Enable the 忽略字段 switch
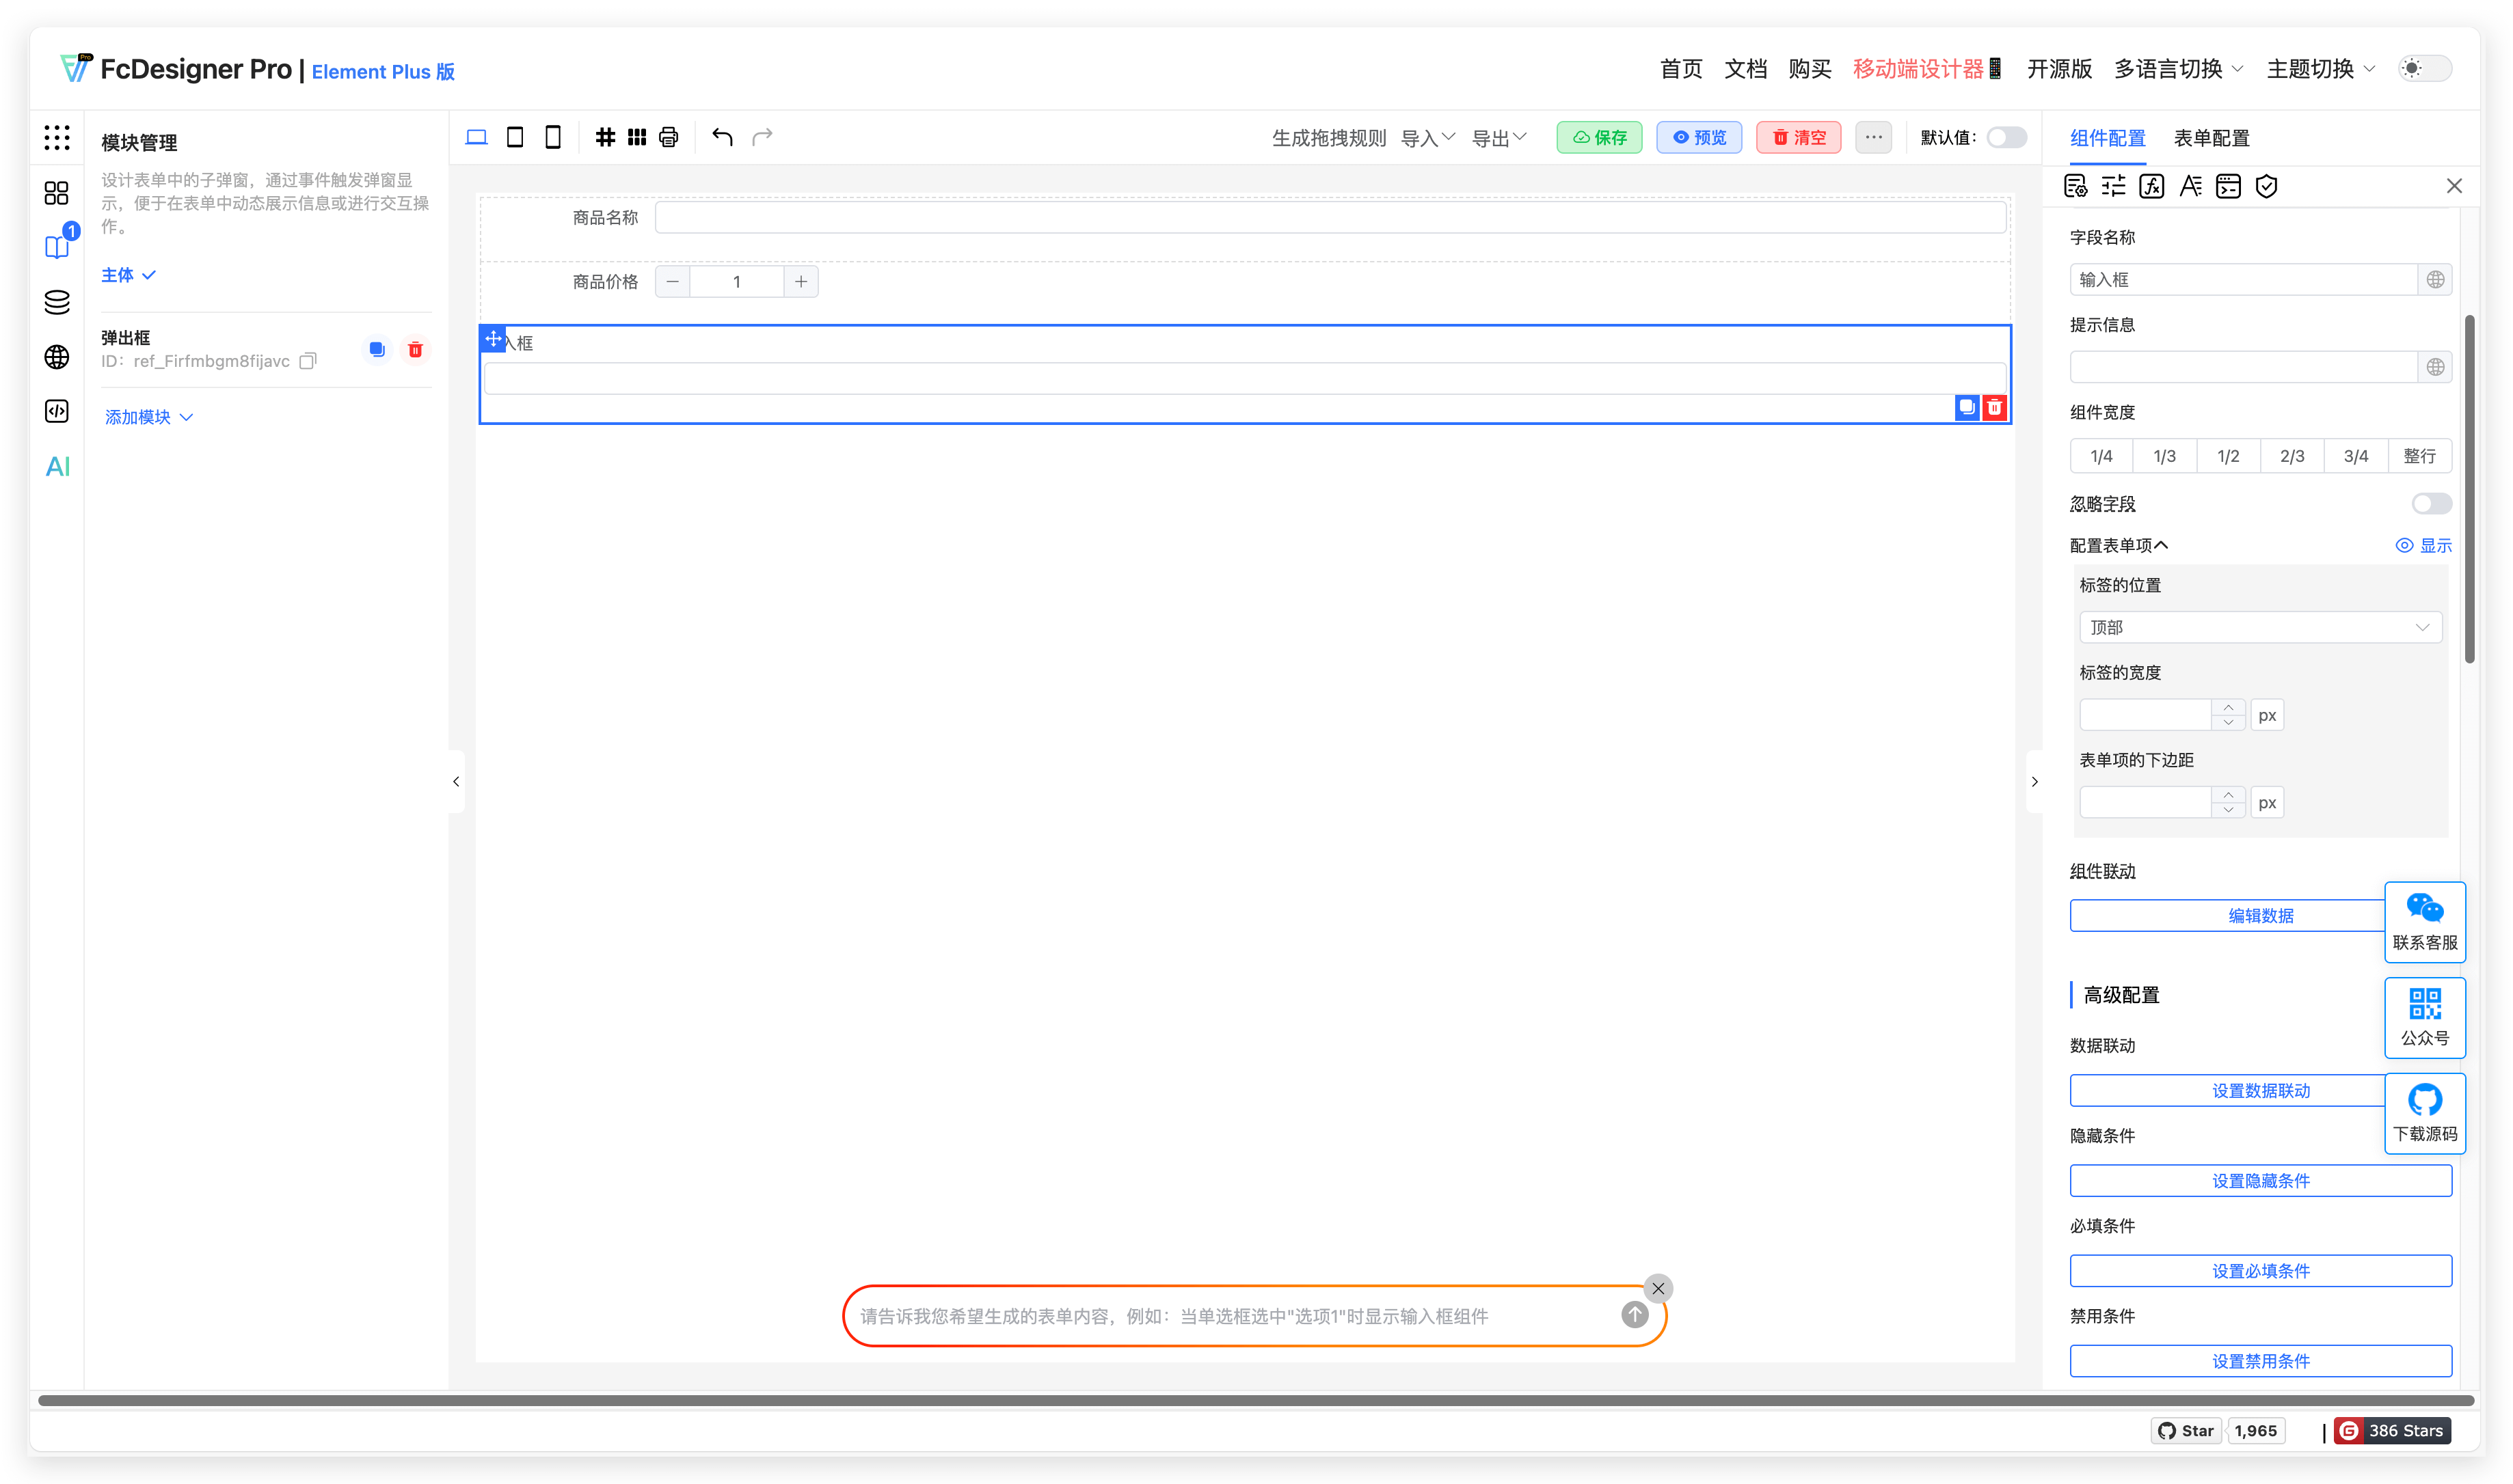The image size is (2513, 1484). tap(2430, 503)
